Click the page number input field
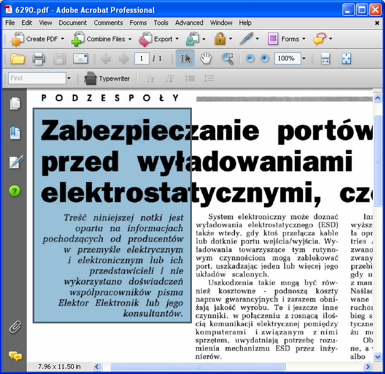Viewport: 385px width, 374px height. pyautogui.click(x=141, y=59)
